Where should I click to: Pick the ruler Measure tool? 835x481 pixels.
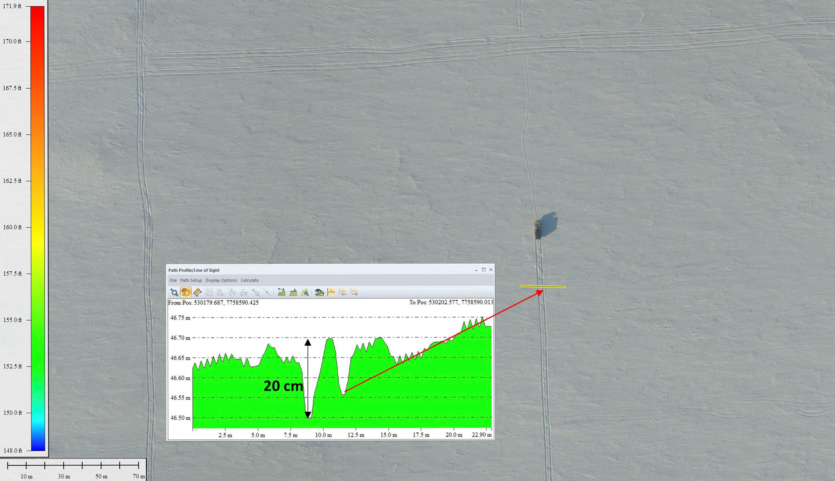(x=197, y=292)
